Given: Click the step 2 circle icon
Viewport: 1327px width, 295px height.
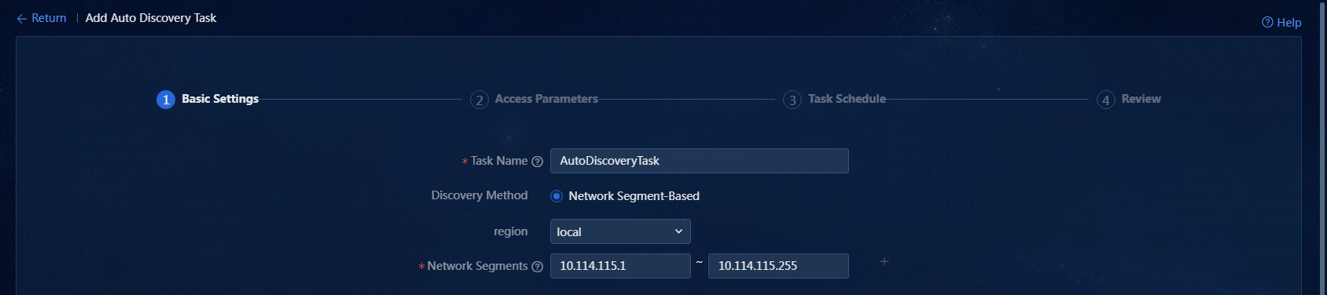Looking at the screenshot, I should tap(480, 100).
